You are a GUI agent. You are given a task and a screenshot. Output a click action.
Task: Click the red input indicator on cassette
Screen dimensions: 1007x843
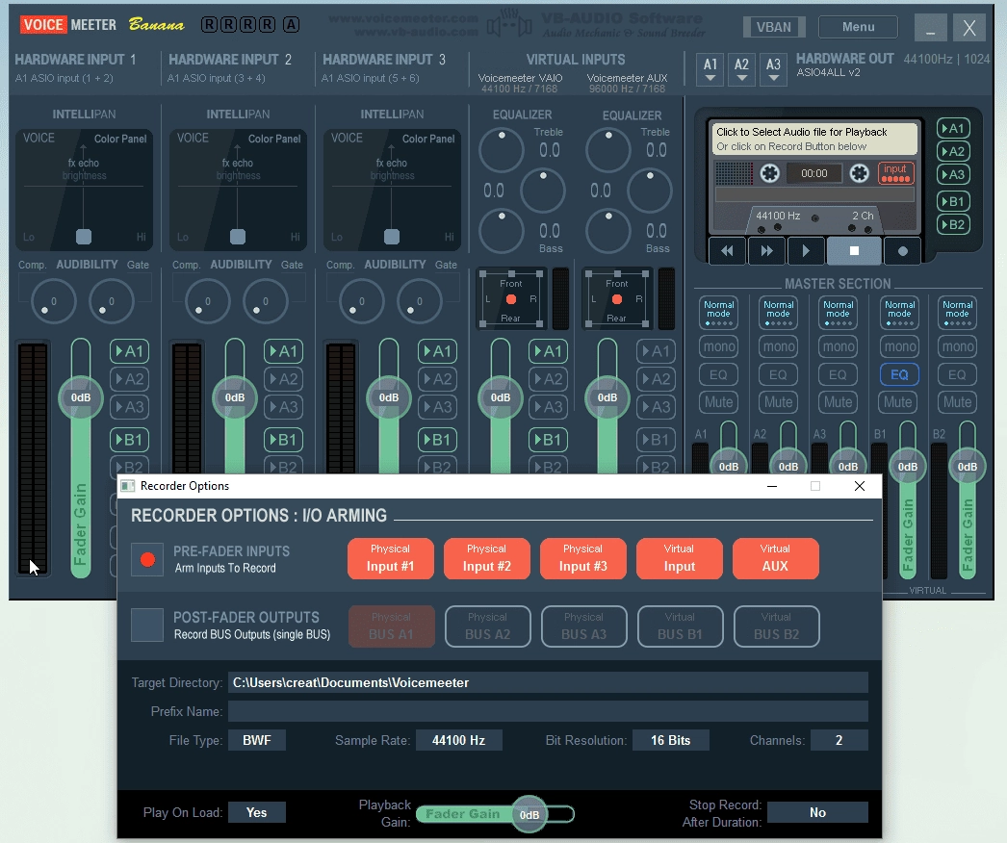(895, 172)
